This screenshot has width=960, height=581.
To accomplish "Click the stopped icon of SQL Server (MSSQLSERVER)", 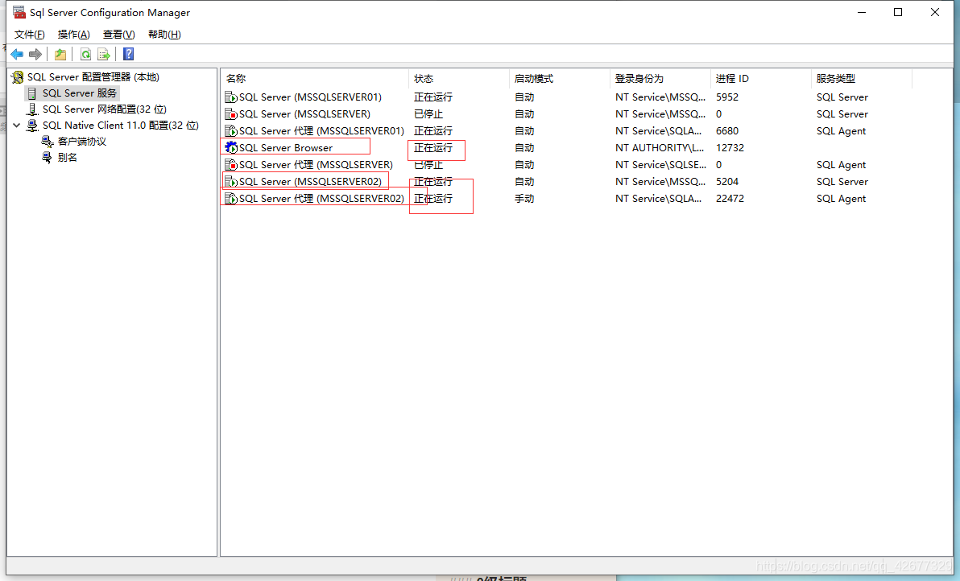I will coord(231,114).
